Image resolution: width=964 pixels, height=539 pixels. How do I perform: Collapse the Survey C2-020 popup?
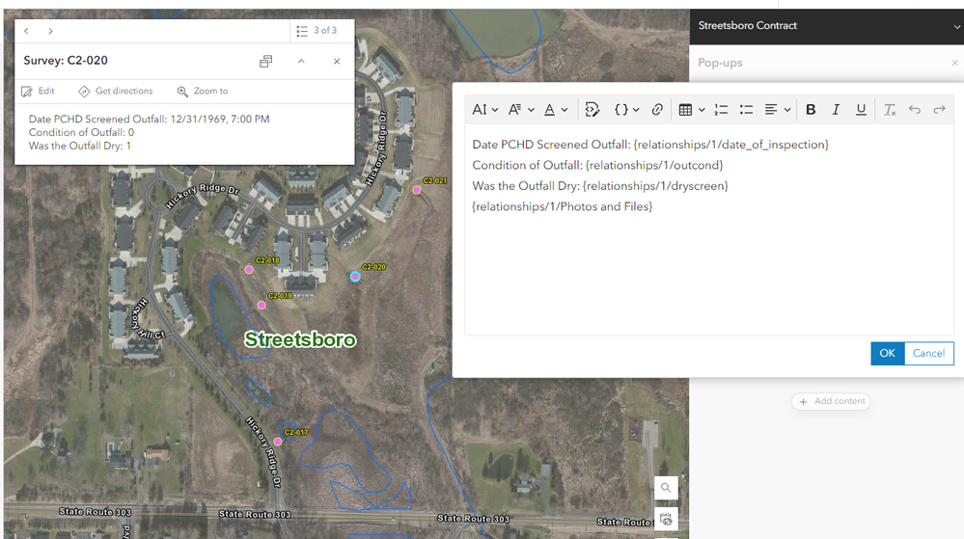(301, 61)
